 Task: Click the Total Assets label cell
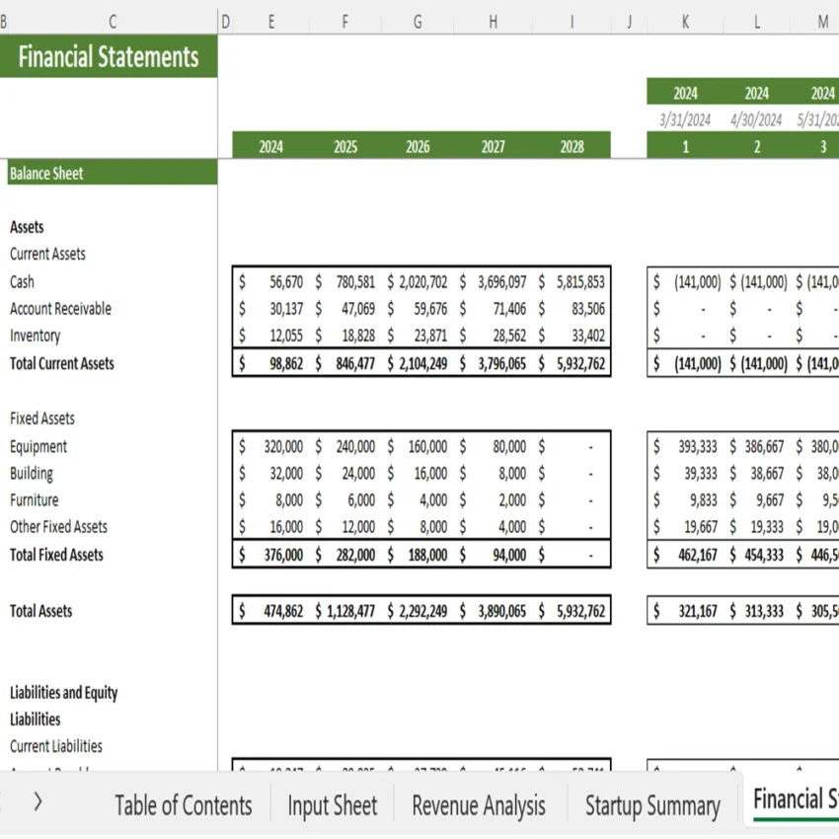pos(40,610)
